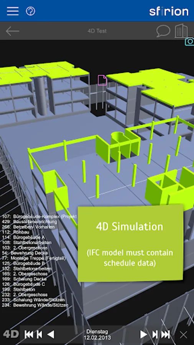Select task 112: Rohbau in list

pyautogui.click(x=16, y=232)
